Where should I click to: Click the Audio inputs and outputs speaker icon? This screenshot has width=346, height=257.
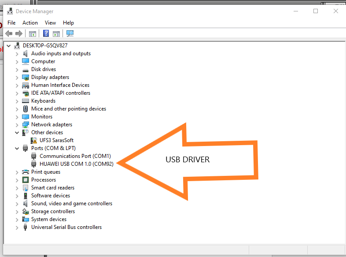[x=26, y=54]
